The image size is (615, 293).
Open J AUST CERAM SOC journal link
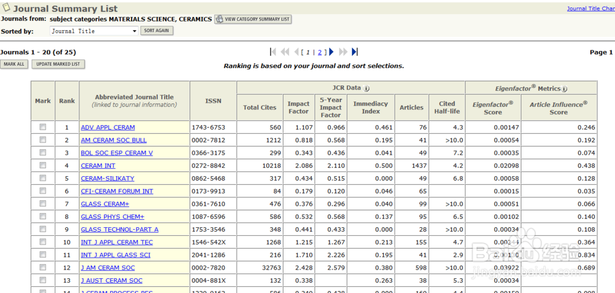111,281
